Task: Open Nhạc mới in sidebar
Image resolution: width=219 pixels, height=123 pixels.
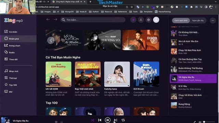Action: click(11, 71)
